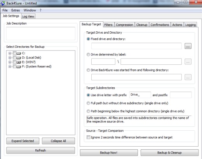Expand the D: (Local Disk) tree node

click(10, 58)
